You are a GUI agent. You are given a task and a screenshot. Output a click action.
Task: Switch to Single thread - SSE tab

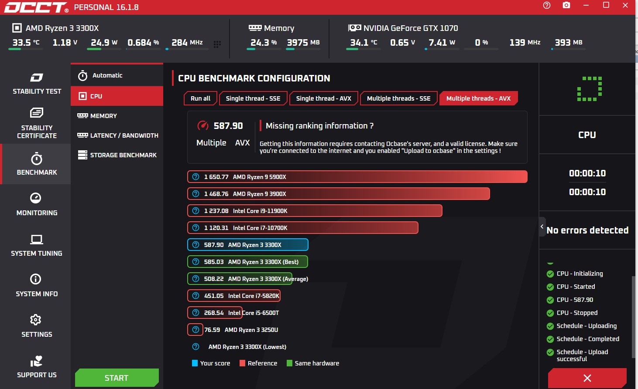[253, 98]
